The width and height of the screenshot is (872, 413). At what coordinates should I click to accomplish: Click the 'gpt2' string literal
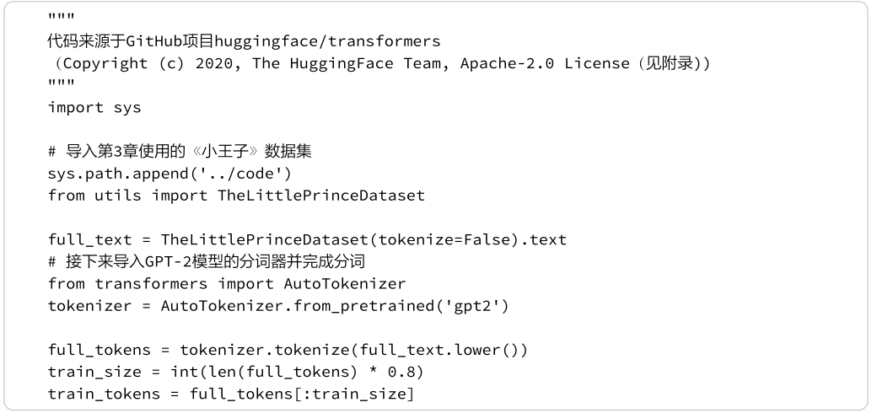[x=482, y=305]
